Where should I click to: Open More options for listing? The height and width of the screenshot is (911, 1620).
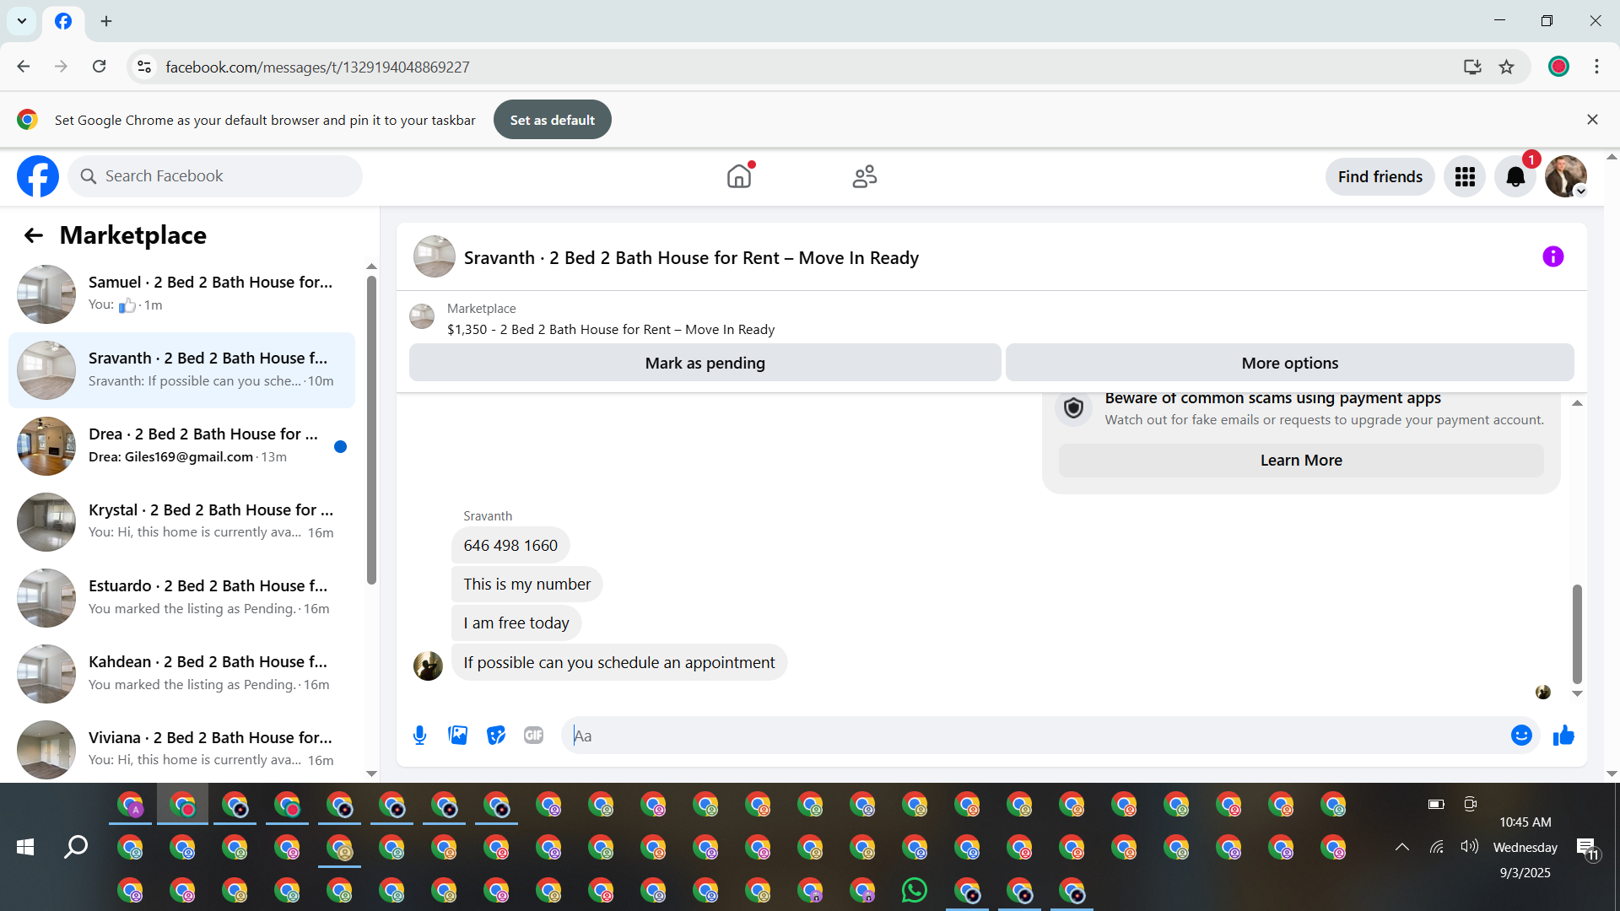pos(1290,363)
